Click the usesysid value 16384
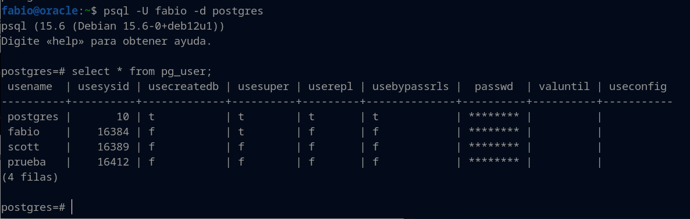The image size is (690, 219). click(113, 132)
